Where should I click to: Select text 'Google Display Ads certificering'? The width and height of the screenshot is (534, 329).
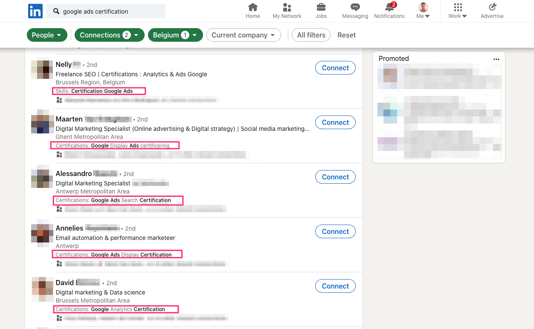coord(131,146)
